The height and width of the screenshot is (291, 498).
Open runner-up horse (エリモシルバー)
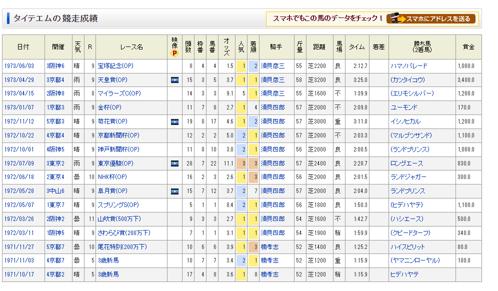point(412,93)
